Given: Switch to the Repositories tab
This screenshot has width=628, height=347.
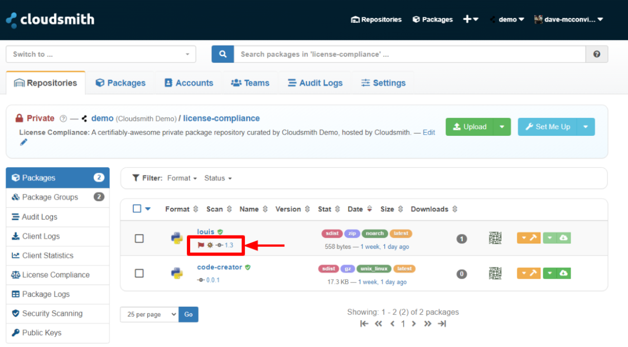Looking at the screenshot, I should click(x=46, y=83).
